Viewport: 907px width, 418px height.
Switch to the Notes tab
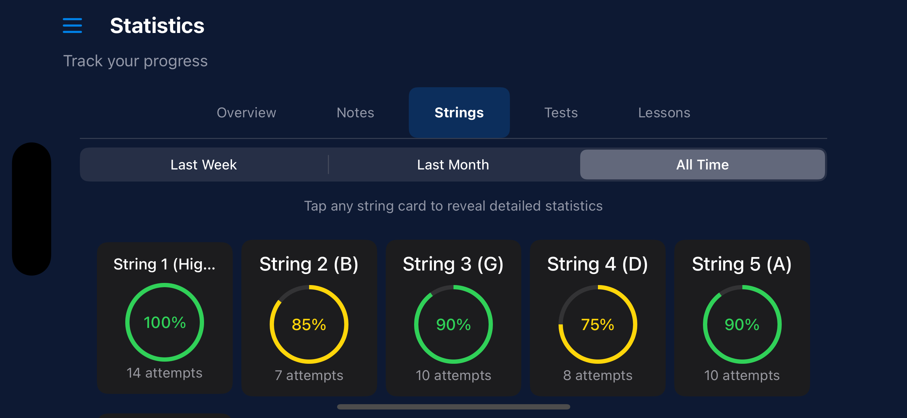(355, 113)
